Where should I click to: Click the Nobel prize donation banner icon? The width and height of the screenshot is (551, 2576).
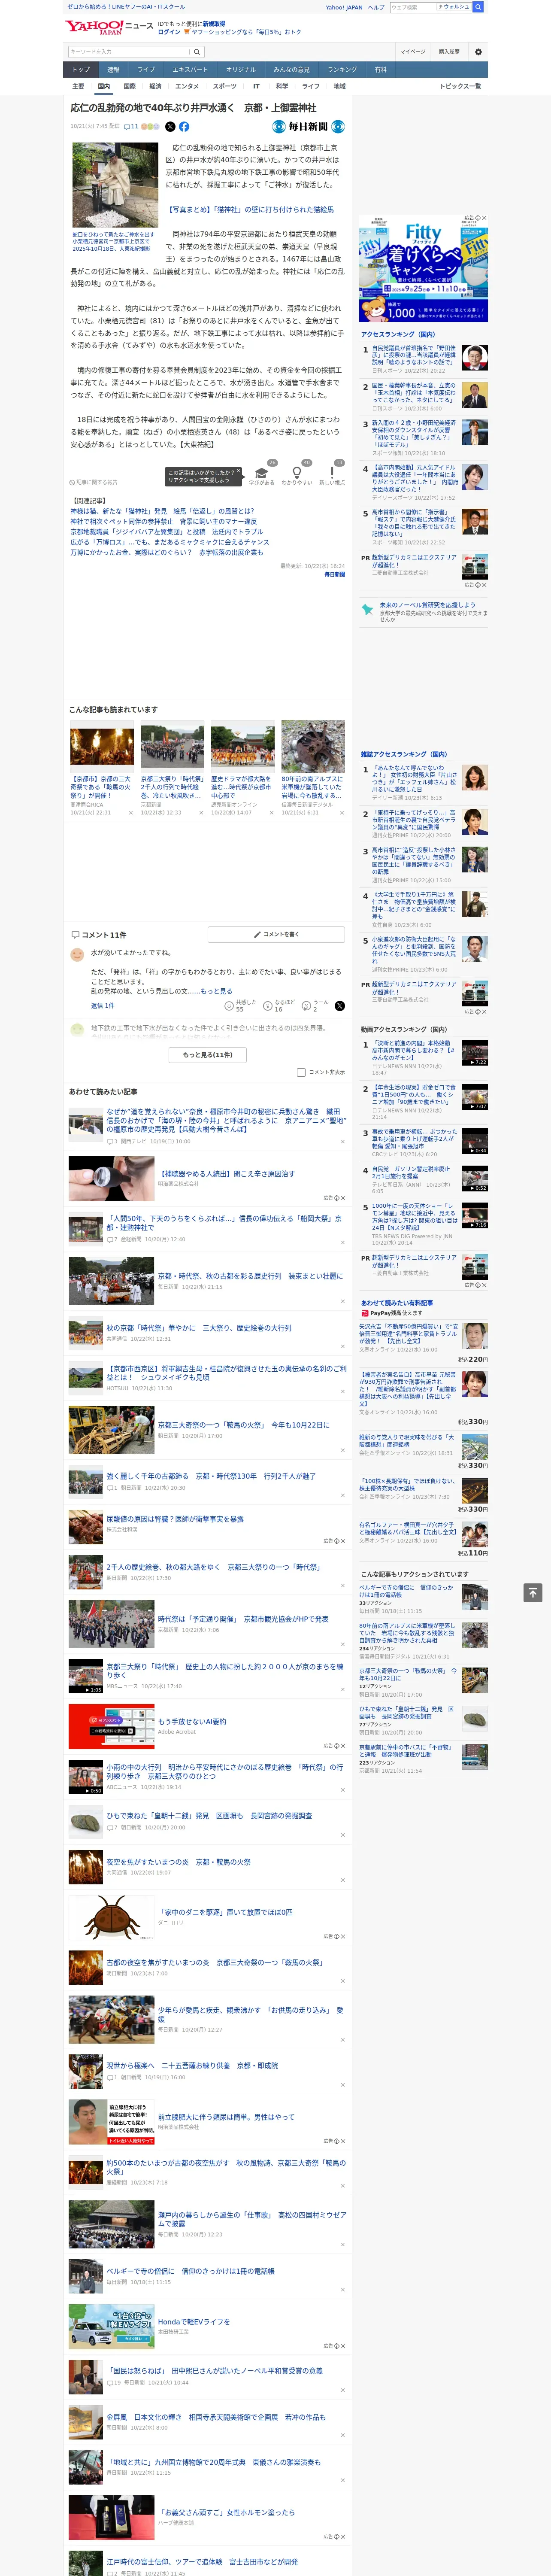(367, 608)
